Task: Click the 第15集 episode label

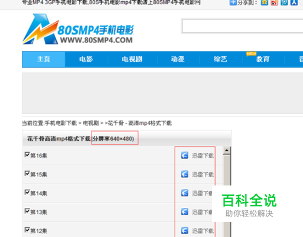Action: click(39, 175)
